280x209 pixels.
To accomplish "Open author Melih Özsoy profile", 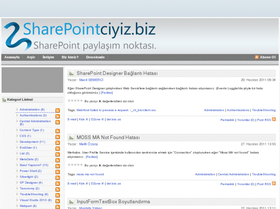I will click(89, 144).
